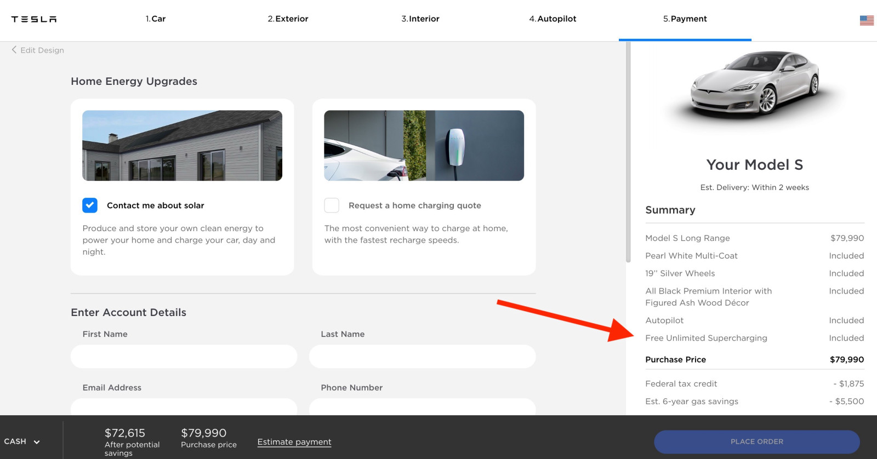Click the Edit Design back chevron

click(x=14, y=50)
